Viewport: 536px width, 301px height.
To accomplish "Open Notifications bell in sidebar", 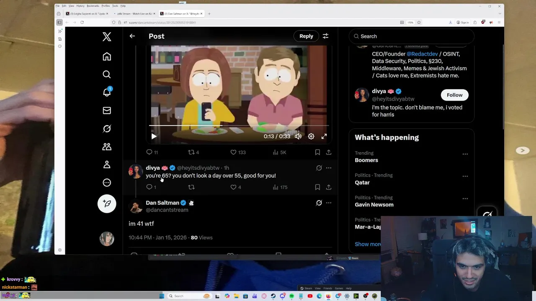I will [x=107, y=92].
